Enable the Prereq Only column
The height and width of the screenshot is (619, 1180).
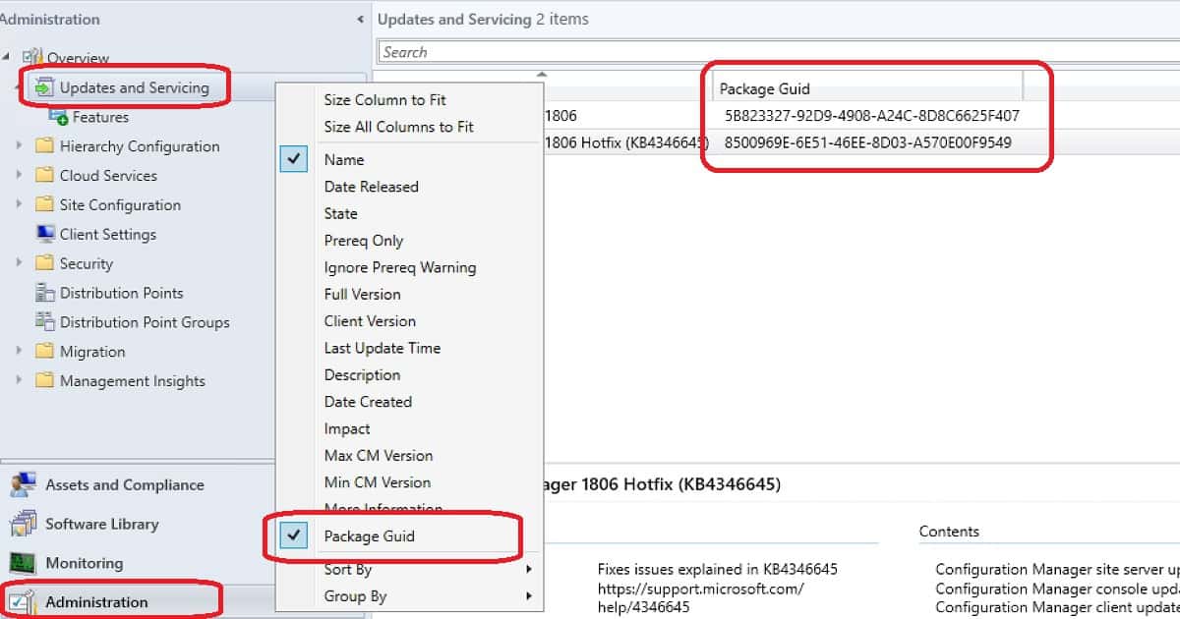pyautogui.click(x=364, y=241)
